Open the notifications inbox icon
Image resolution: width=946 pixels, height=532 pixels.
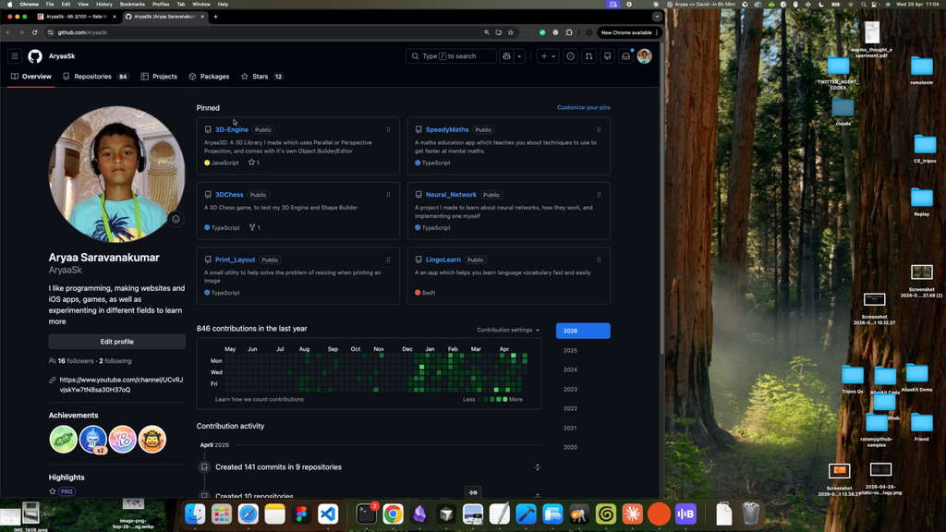pos(626,56)
